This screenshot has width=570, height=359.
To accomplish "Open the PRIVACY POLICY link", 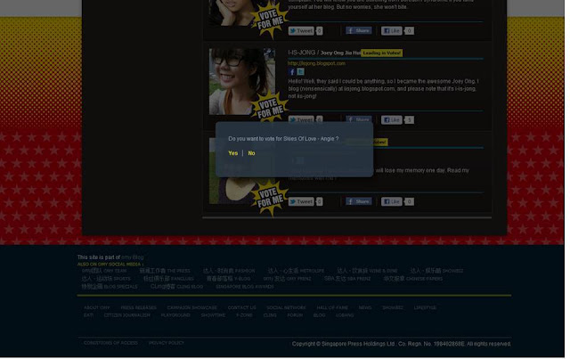I will (x=167, y=343).
